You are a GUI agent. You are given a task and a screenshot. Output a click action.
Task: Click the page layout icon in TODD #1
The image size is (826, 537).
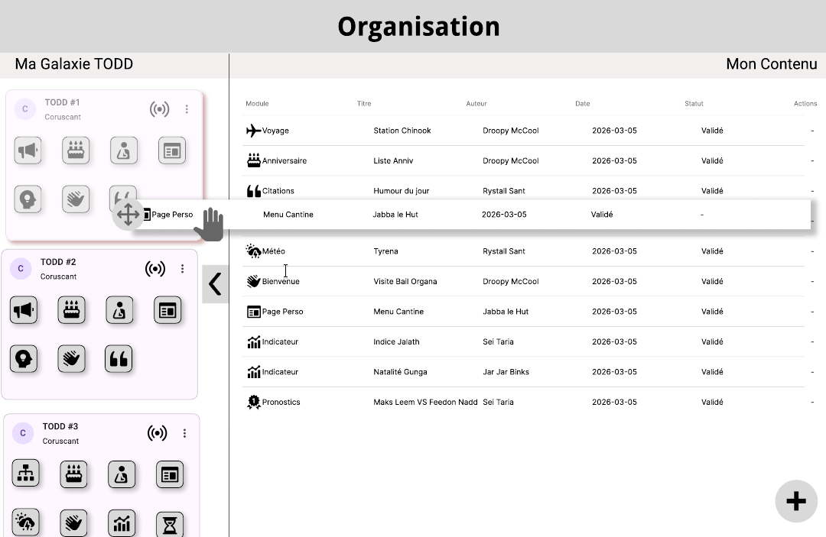172,151
